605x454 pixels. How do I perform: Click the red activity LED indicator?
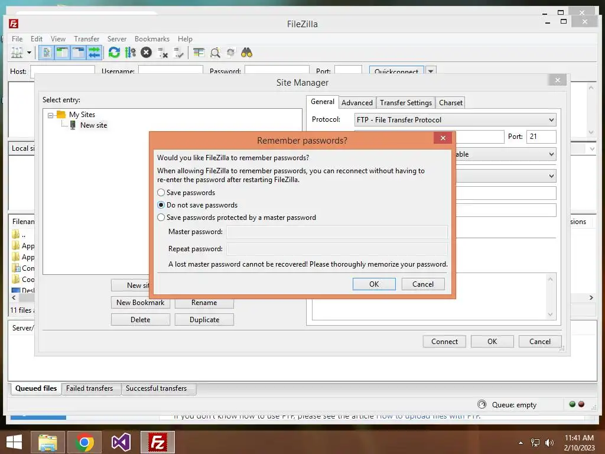point(581,404)
